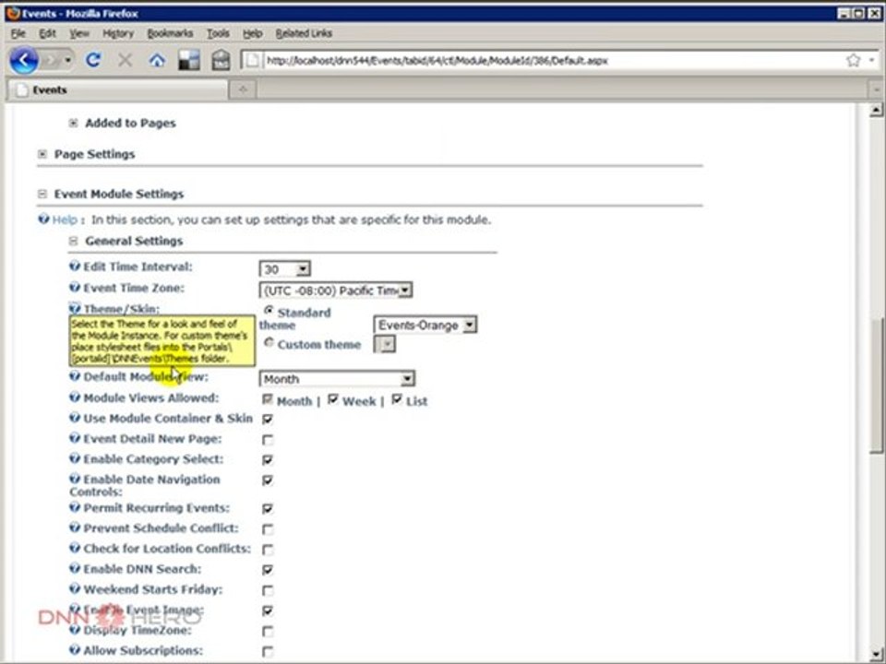Click the help icon beside Event Detail New Page
Viewport: 886px width, 664px height.
click(x=75, y=437)
